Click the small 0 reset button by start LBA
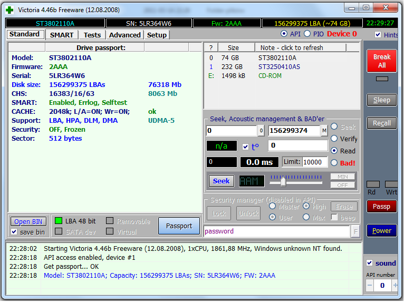 [261, 131]
